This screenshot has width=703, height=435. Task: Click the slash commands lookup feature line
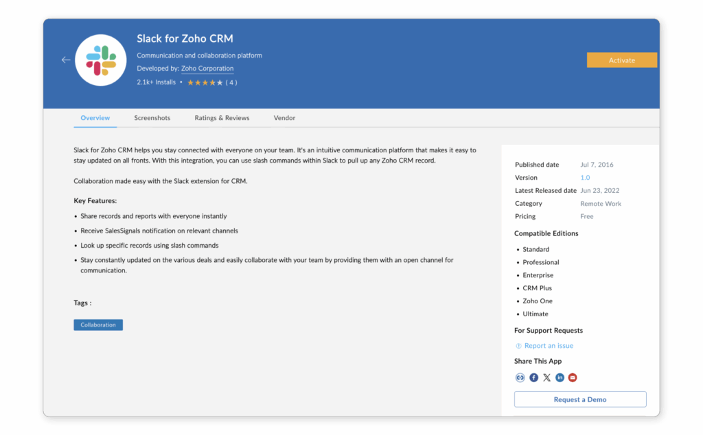(149, 246)
